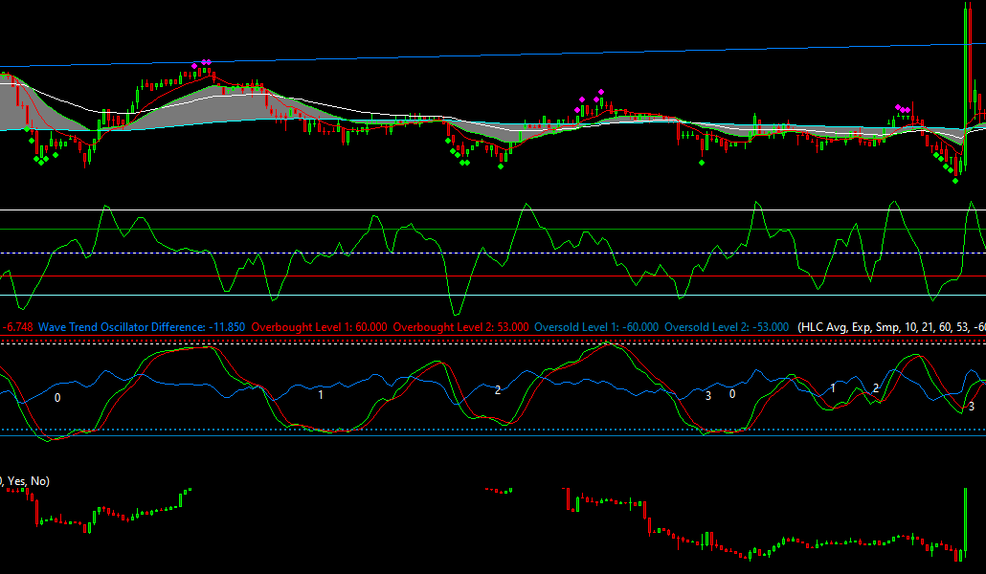Image resolution: width=986 pixels, height=574 pixels.
Task: Select the isolated green diamond signal below candles
Action: tap(702, 163)
